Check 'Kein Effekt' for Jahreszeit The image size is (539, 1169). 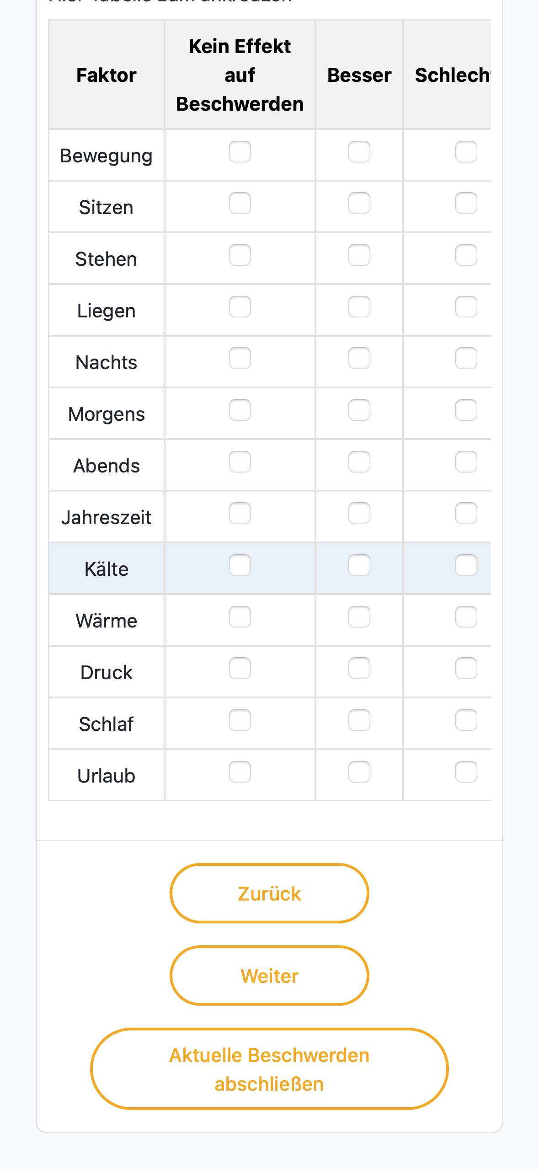(x=240, y=514)
